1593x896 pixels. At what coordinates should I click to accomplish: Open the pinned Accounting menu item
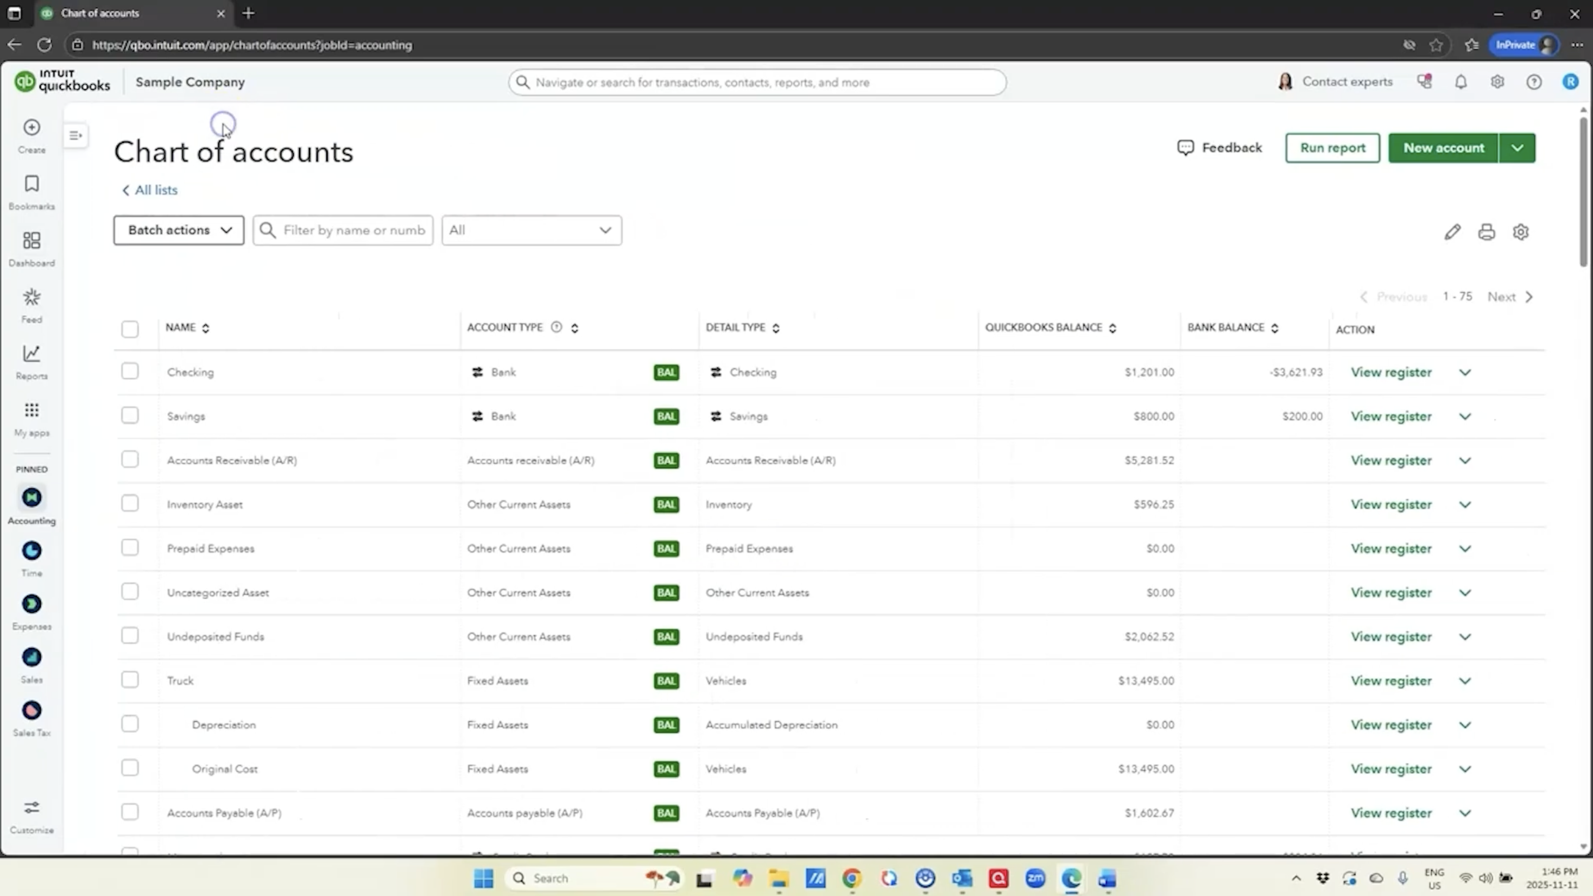[31, 499]
